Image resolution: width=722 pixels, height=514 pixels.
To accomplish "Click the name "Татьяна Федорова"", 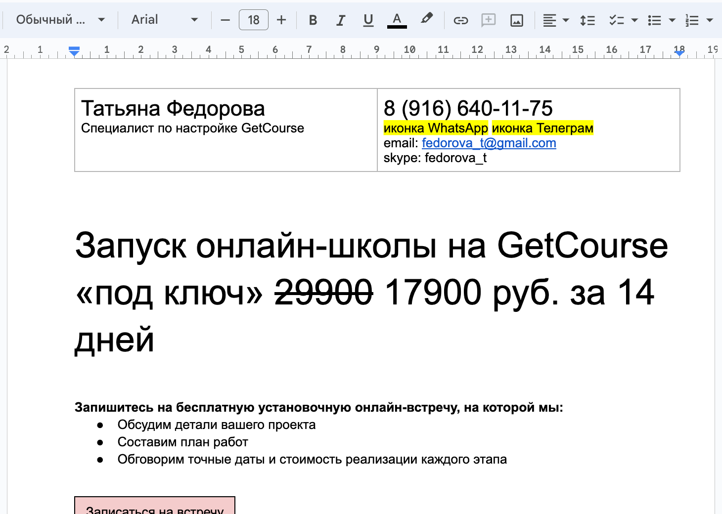I will 173,108.
